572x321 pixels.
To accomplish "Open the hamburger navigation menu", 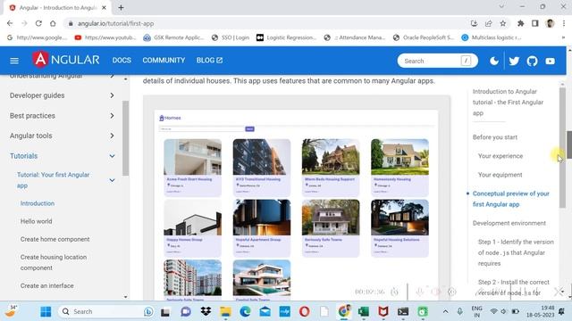I will pos(14,61).
